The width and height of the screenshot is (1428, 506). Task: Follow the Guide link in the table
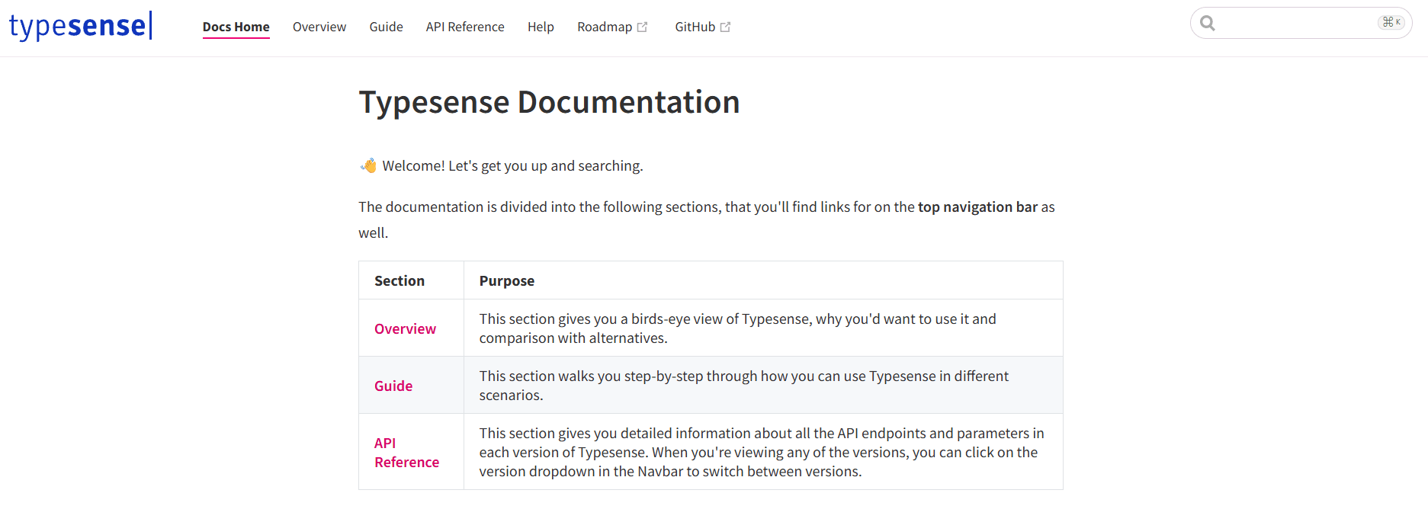click(393, 386)
